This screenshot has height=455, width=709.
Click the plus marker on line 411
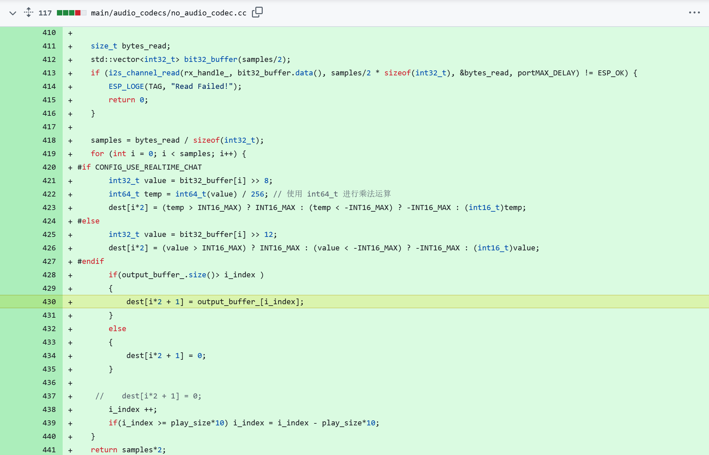[70, 46]
